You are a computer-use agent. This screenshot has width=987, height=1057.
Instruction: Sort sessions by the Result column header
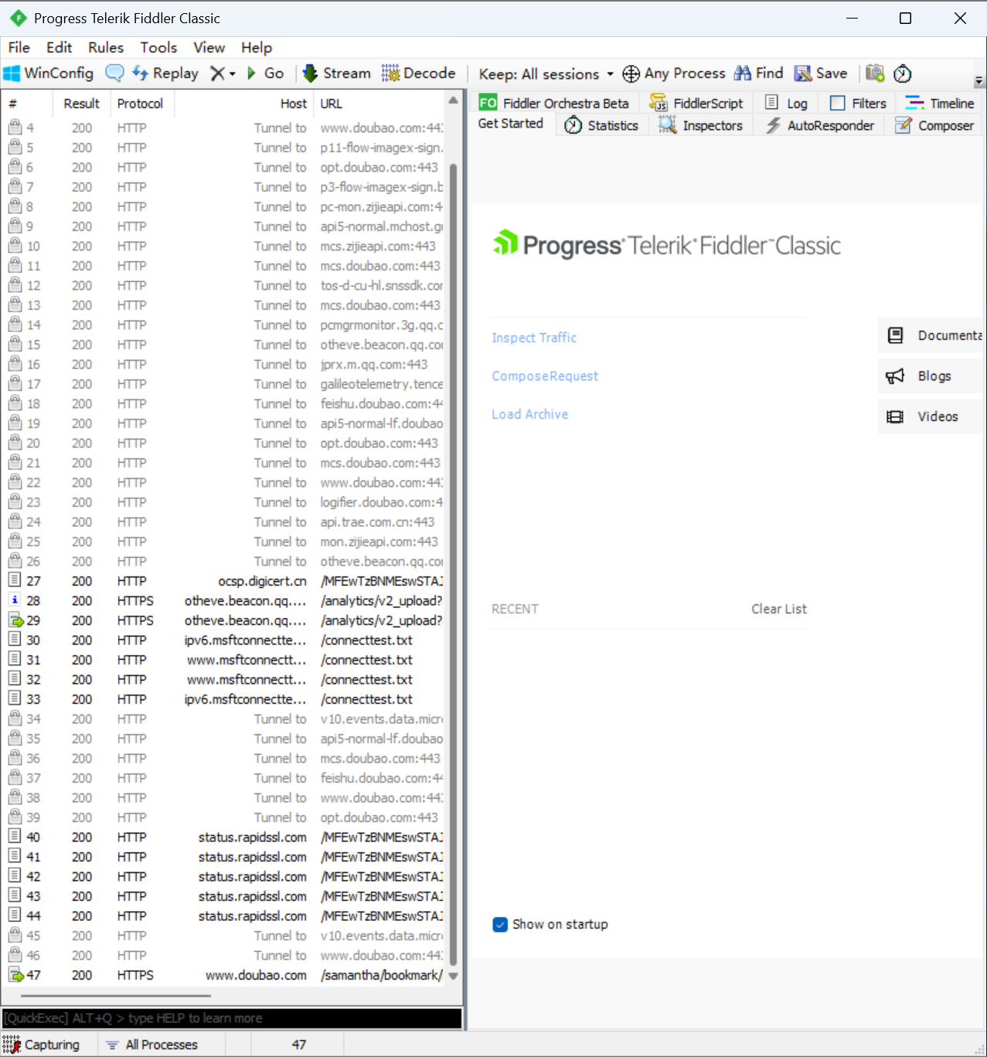81,104
